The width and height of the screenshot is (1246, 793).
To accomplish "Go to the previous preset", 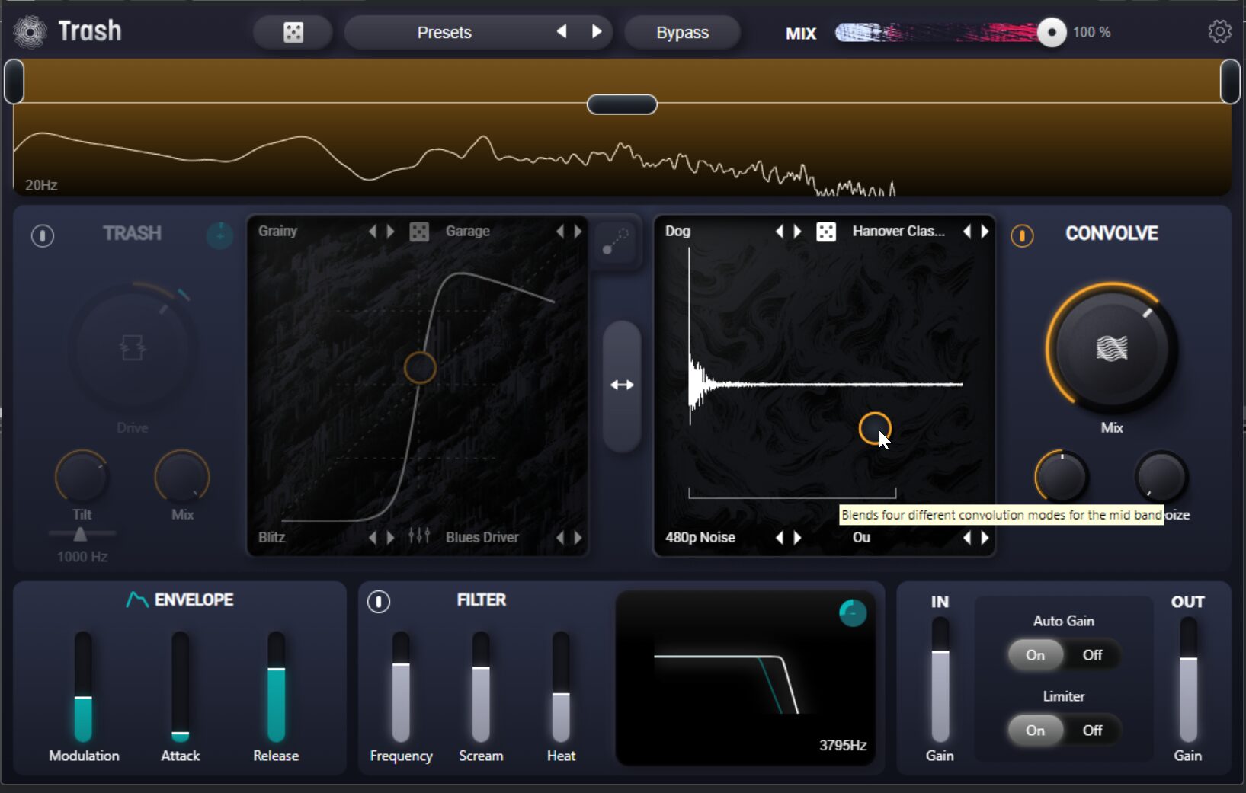I will [x=562, y=31].
